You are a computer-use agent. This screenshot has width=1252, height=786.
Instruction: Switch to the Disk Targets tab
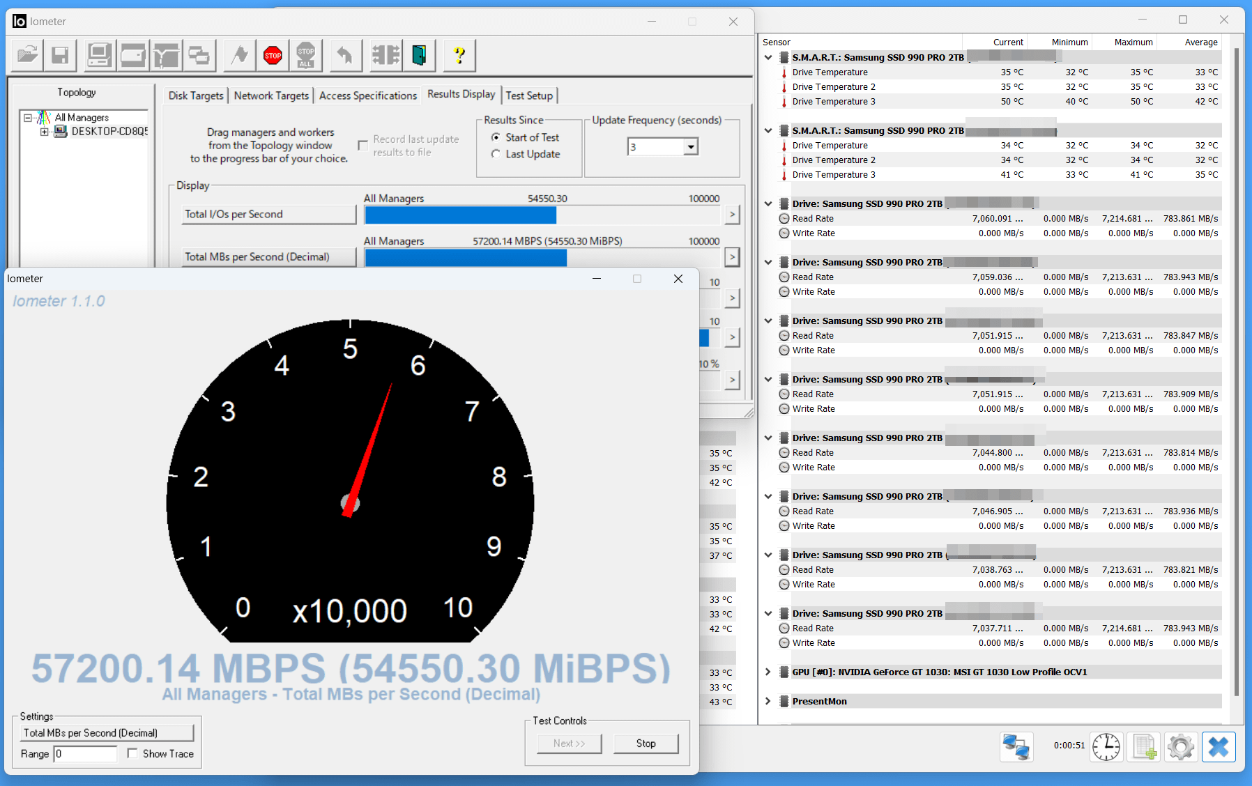[x=196, y=95]
